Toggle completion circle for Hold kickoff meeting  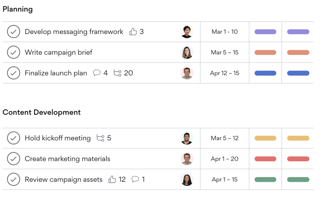click(13, 138)
